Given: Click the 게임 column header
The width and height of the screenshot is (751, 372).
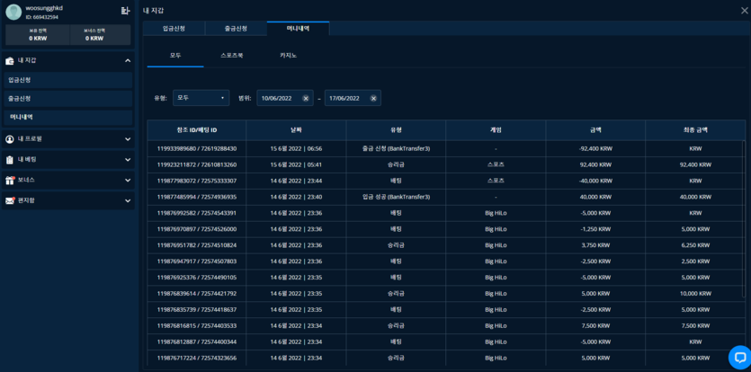Looking at the screenshot, I should (496, 130).
